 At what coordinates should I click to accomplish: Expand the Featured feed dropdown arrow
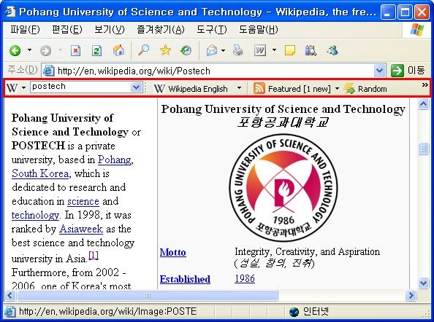(x=337, y=89)
